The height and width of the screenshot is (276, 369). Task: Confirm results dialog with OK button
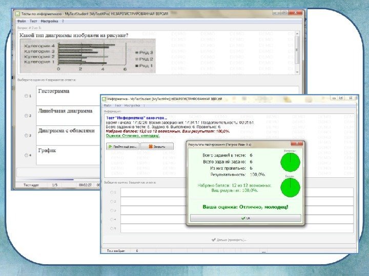click(245, 218)
